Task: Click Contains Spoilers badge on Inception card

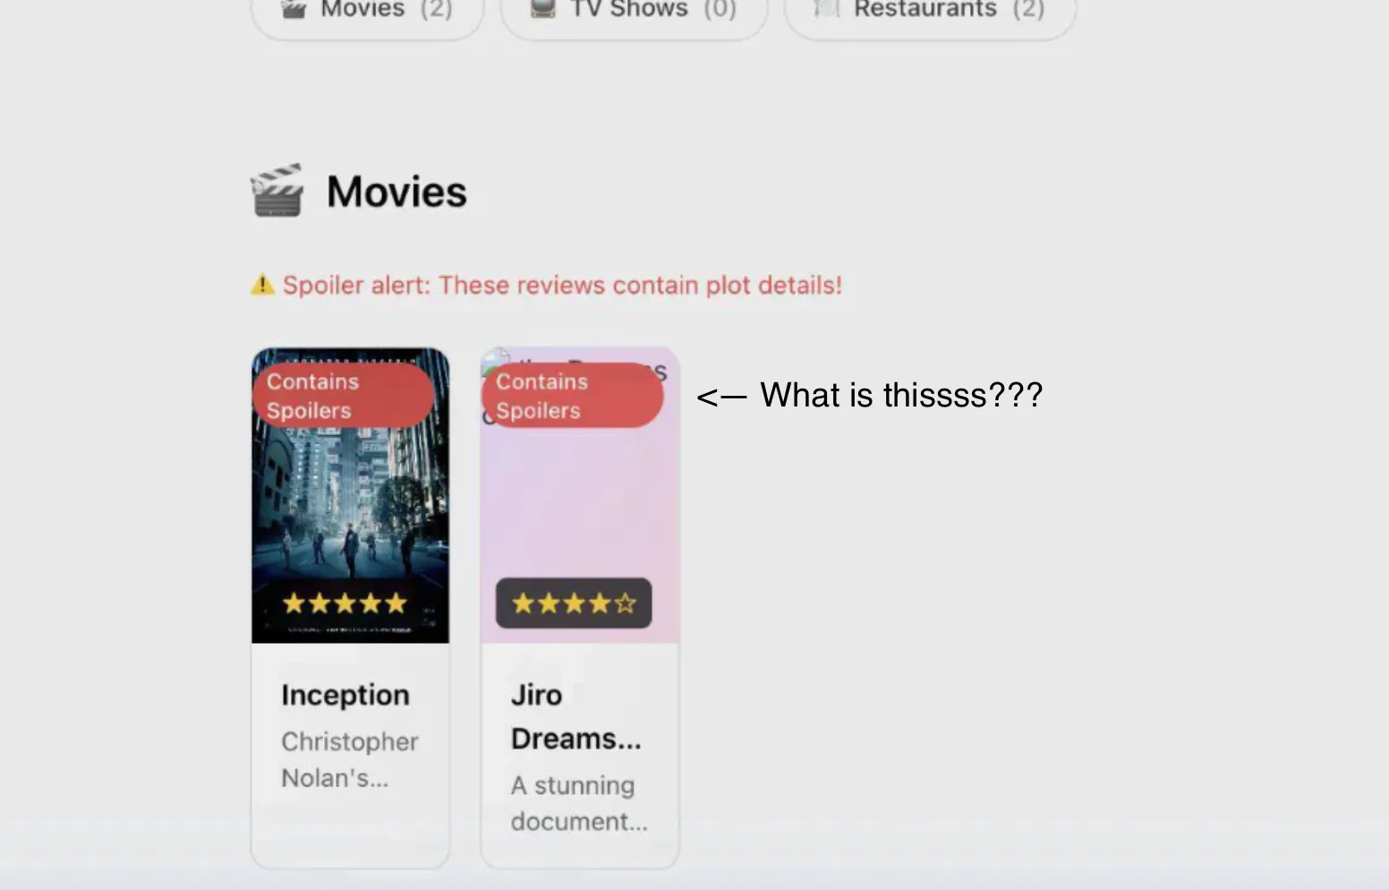Action: pos(343,396)
